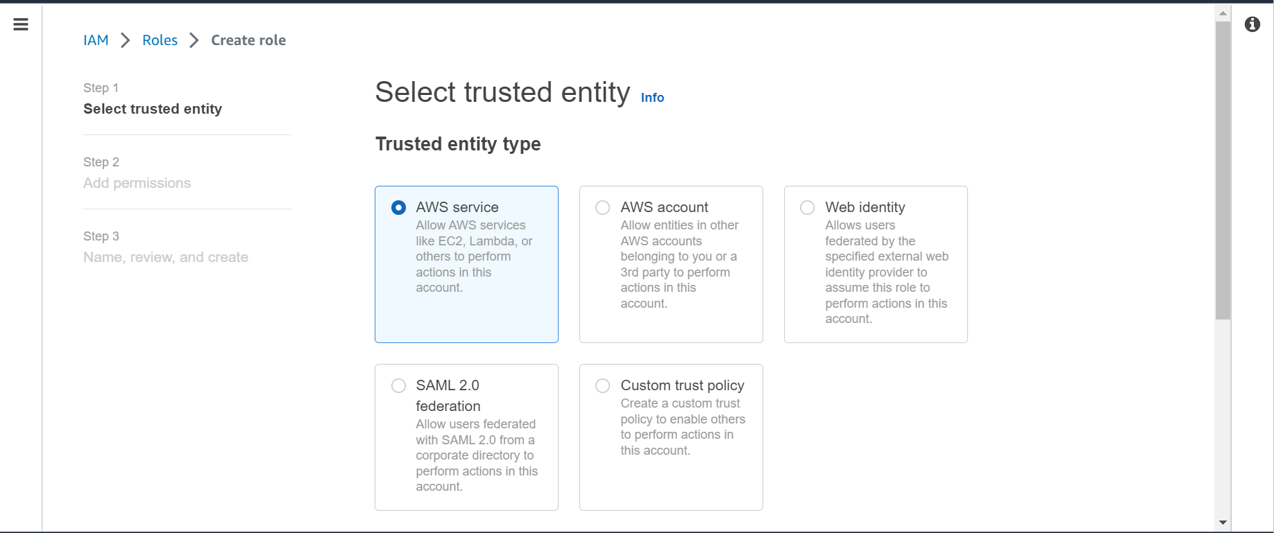Click the scrollbar down arrow
The width and height of the screenshot is (1274, 533).
tap(1223, 523)
